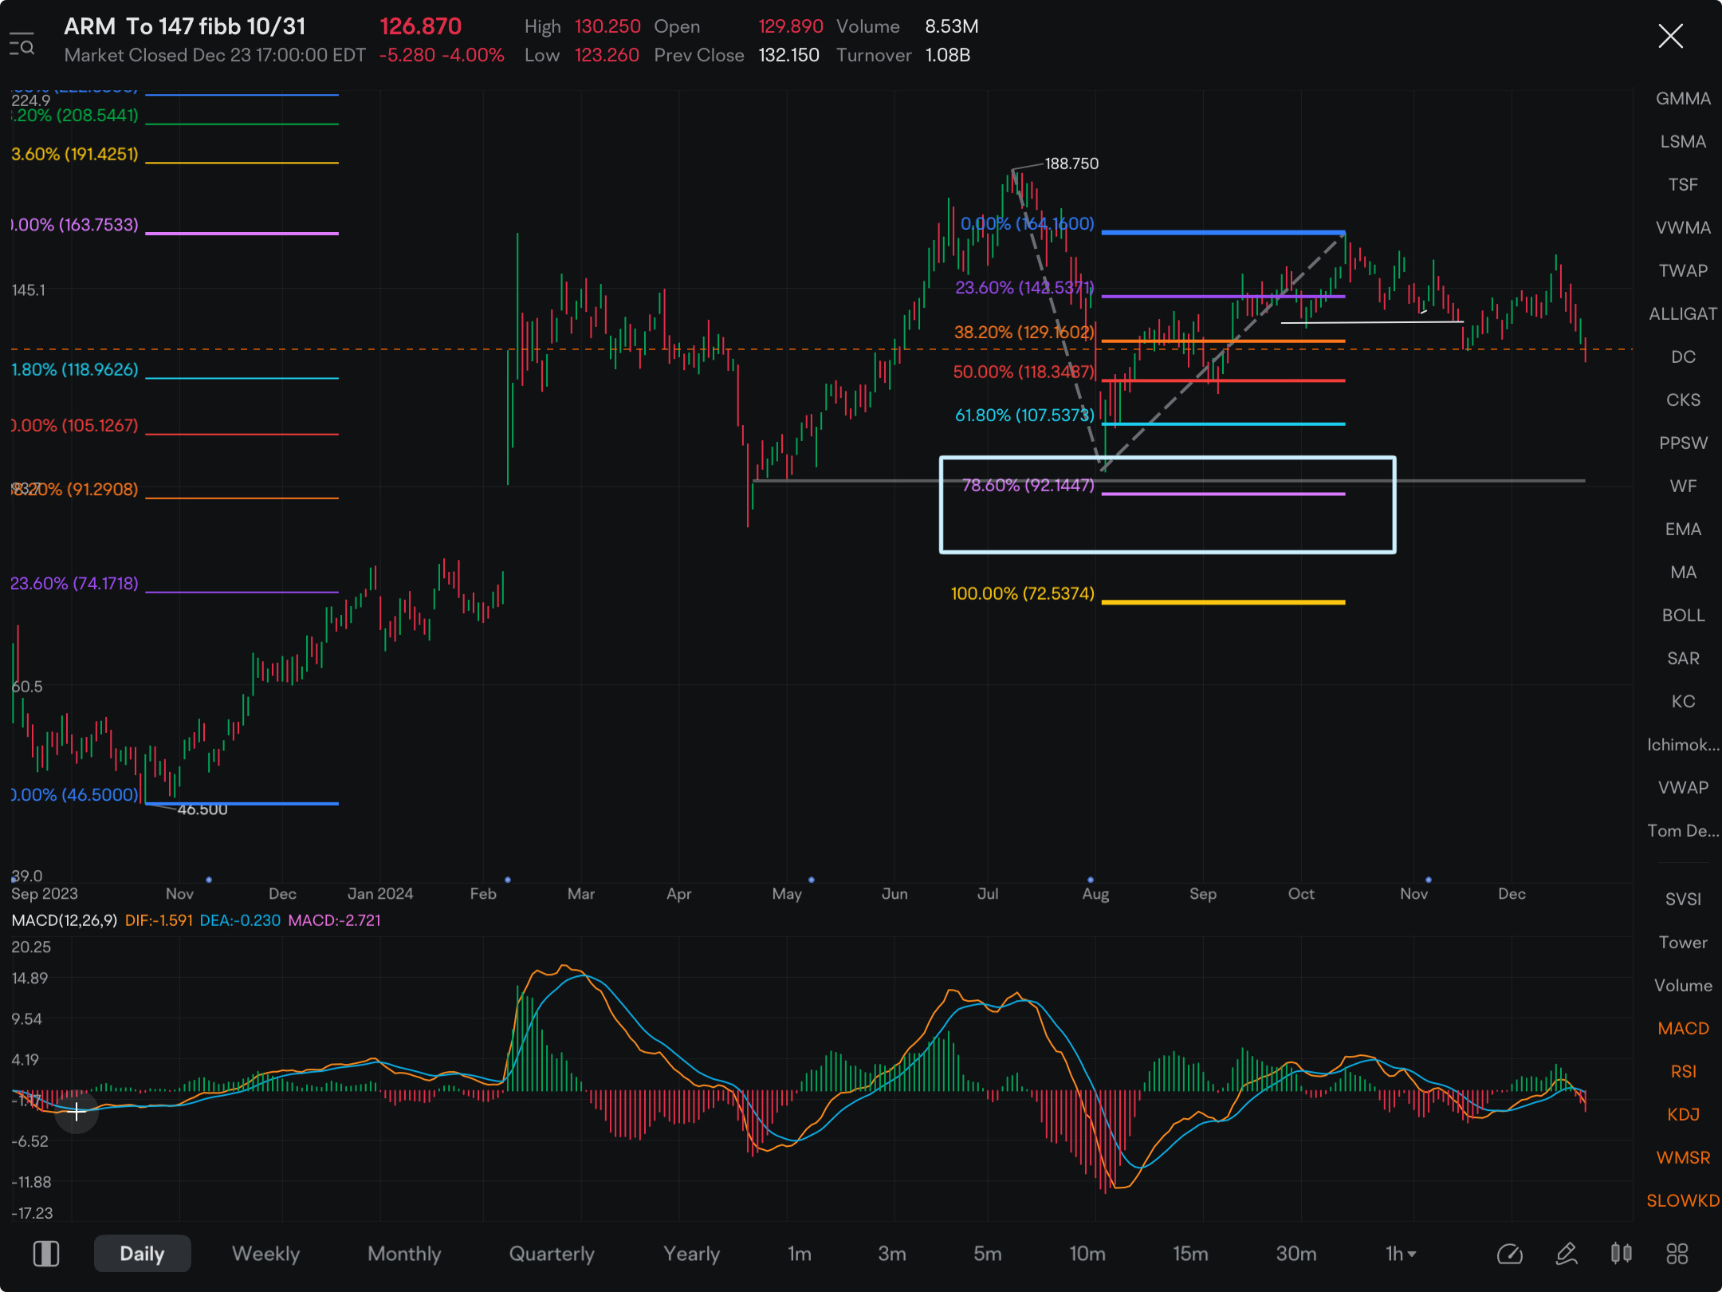
Task: Turn on the WF indicator
Action: [x=1683, y=486]
